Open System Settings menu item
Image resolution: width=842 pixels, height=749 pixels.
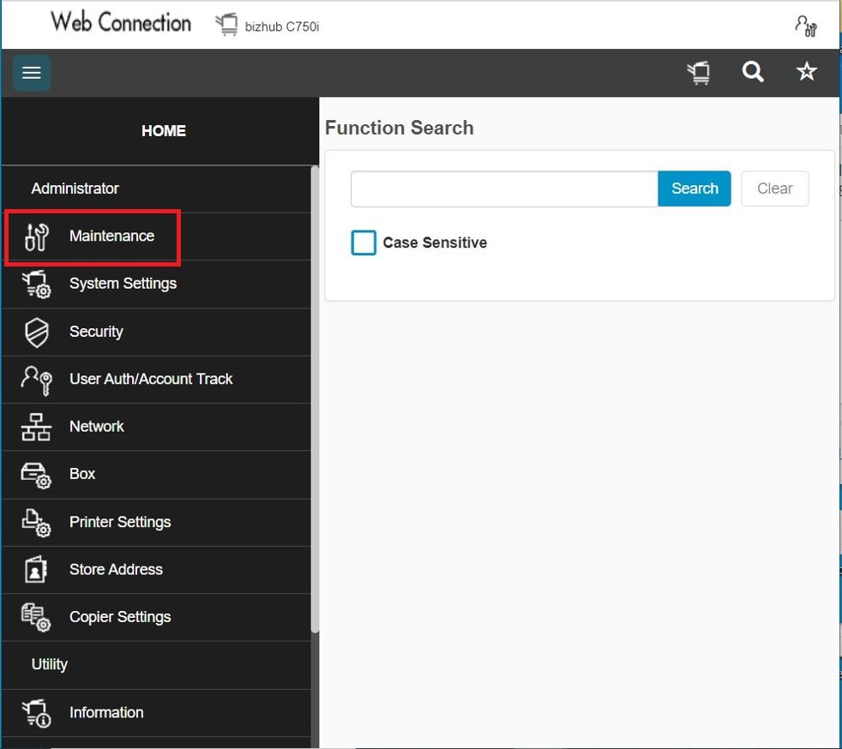pos(123,284)
